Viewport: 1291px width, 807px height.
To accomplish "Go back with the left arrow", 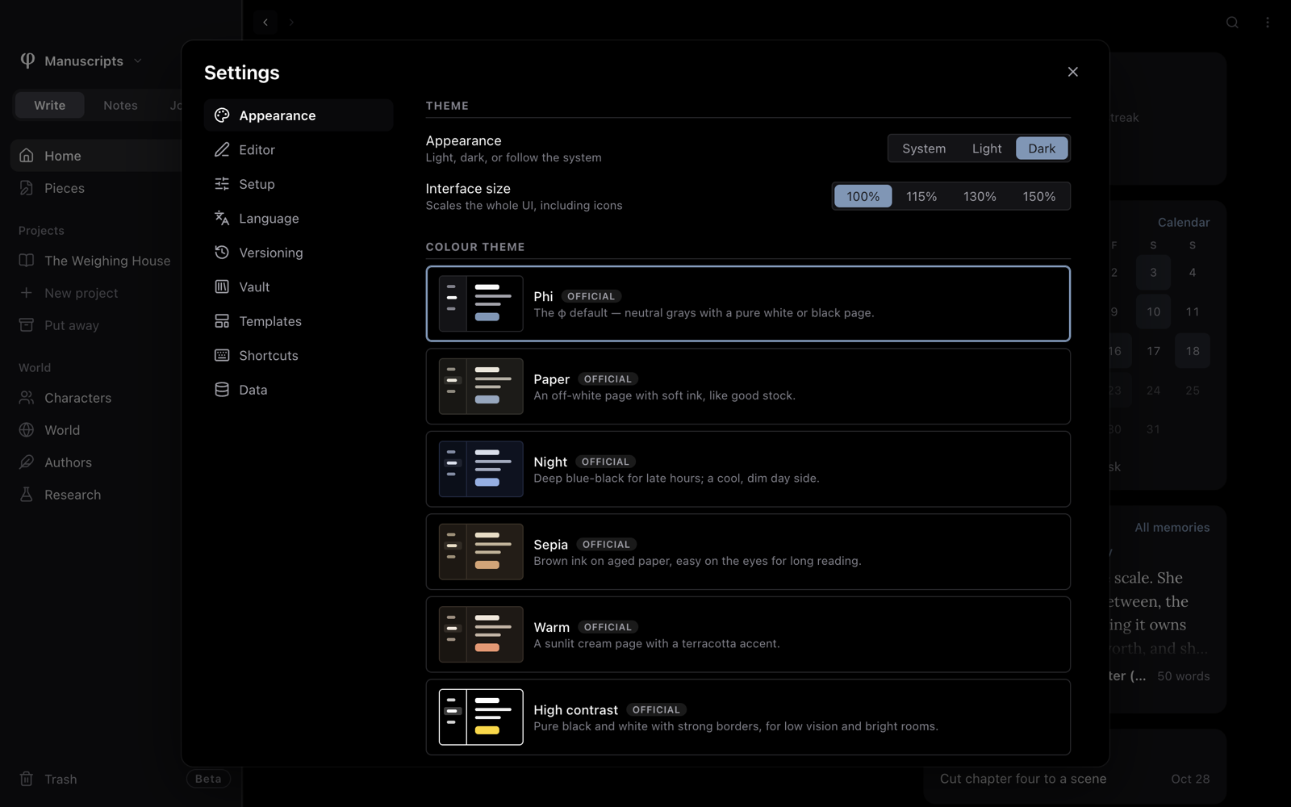I will pyautogui.click(x=265, y=23).
